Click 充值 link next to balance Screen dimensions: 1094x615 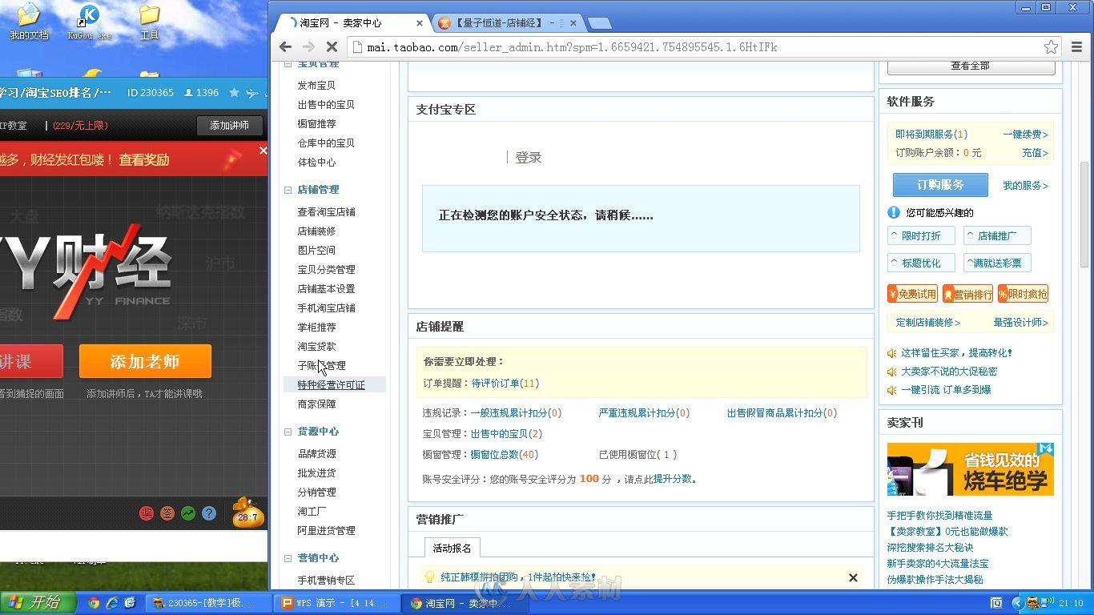point(1036,153)
